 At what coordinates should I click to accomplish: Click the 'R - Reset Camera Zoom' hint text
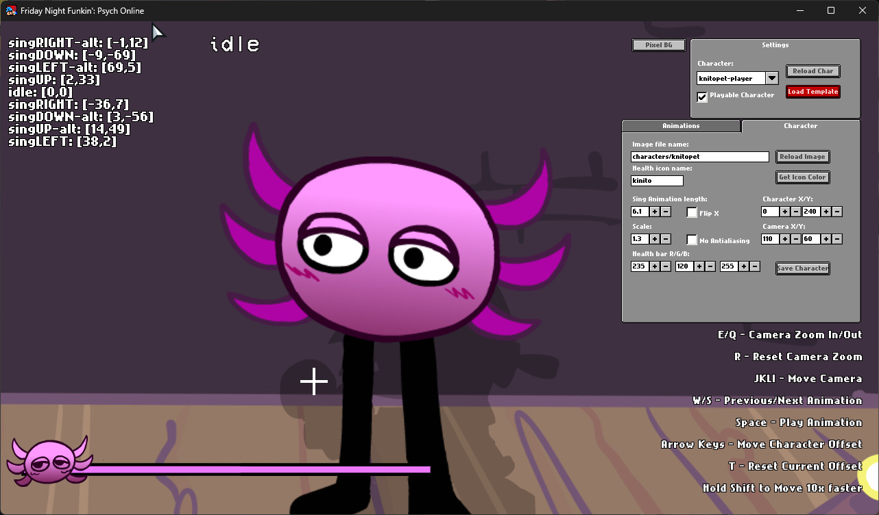tap(798, 357)
